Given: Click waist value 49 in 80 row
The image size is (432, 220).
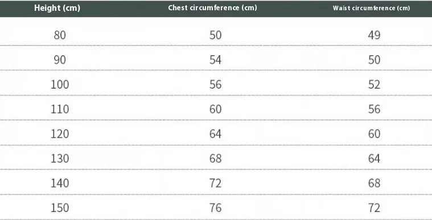Looking at the screenshot, I should pyautogui.click(x=374, y=35).
